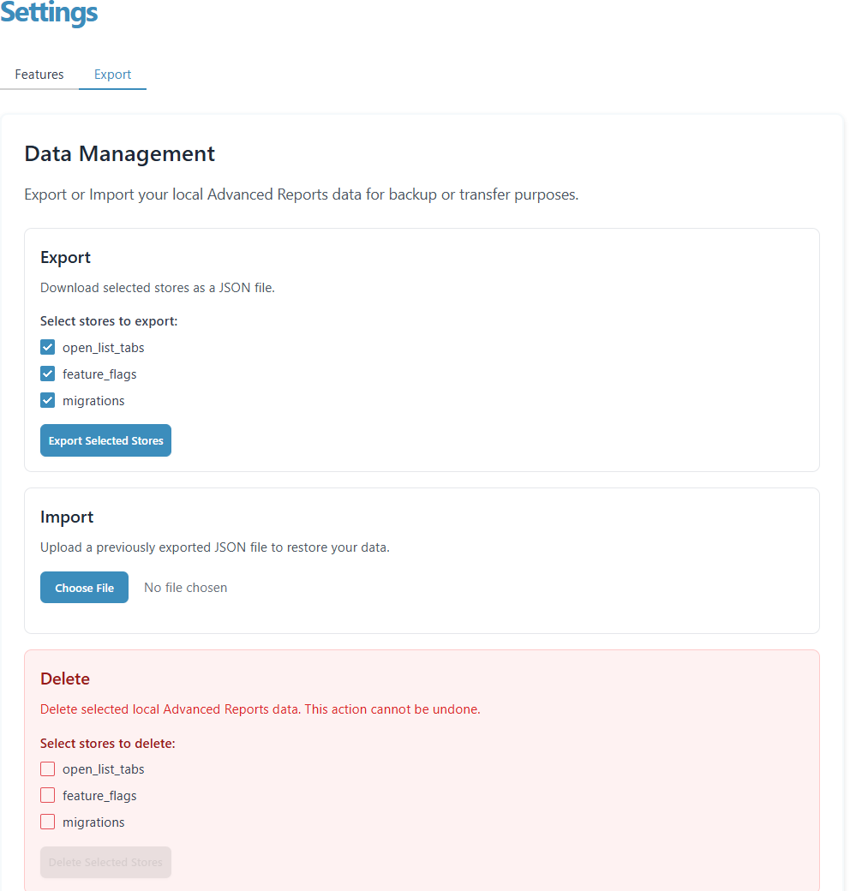This screenshot has width=850, height=891.
Task: Check migrations checkbox under Delete section
Action: [x=48, y=822]
